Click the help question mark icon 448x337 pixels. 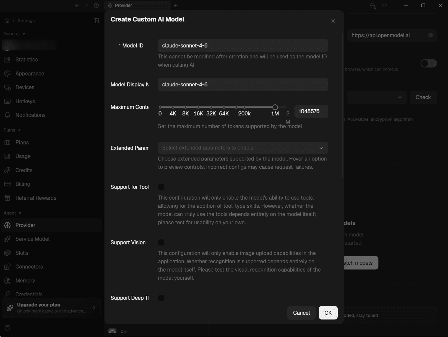tap(8, 328)
